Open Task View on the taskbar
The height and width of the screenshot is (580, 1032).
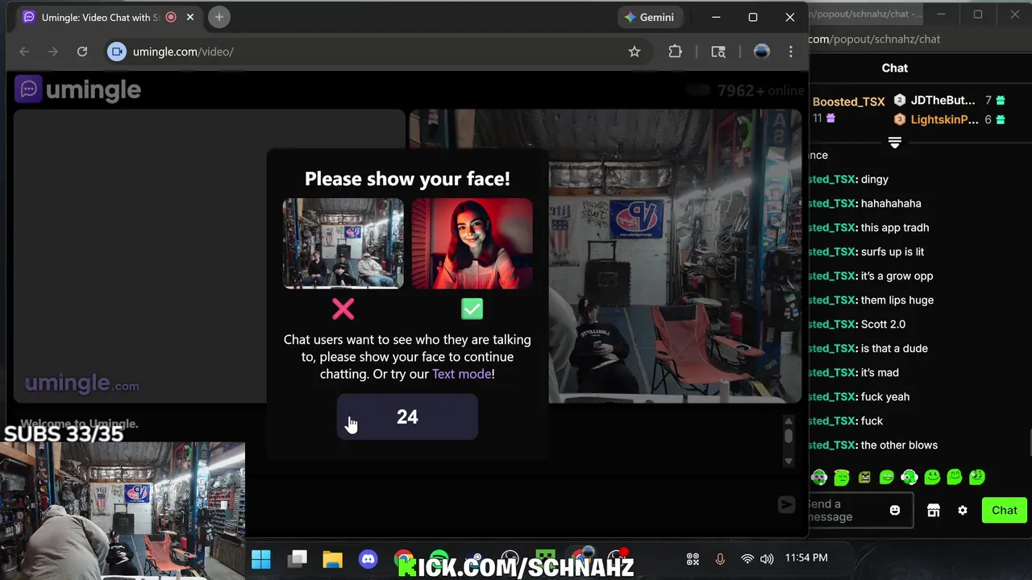click(298, 559)
